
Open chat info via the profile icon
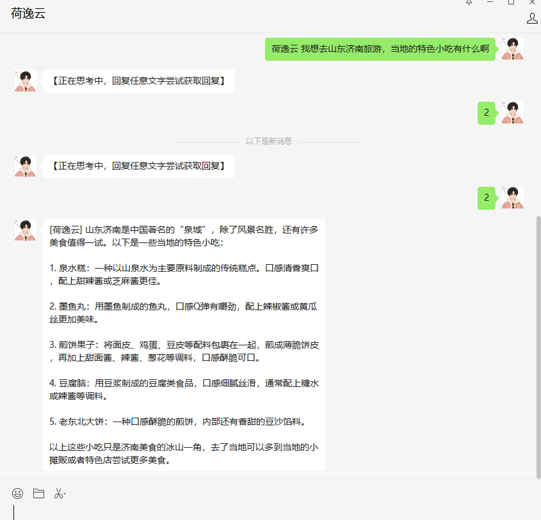[532, 18]
